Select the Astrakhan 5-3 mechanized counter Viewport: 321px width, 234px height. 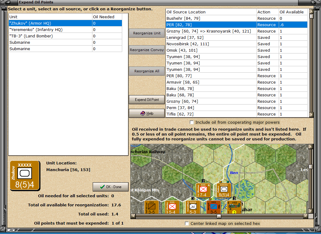click(x=193, y=207)
